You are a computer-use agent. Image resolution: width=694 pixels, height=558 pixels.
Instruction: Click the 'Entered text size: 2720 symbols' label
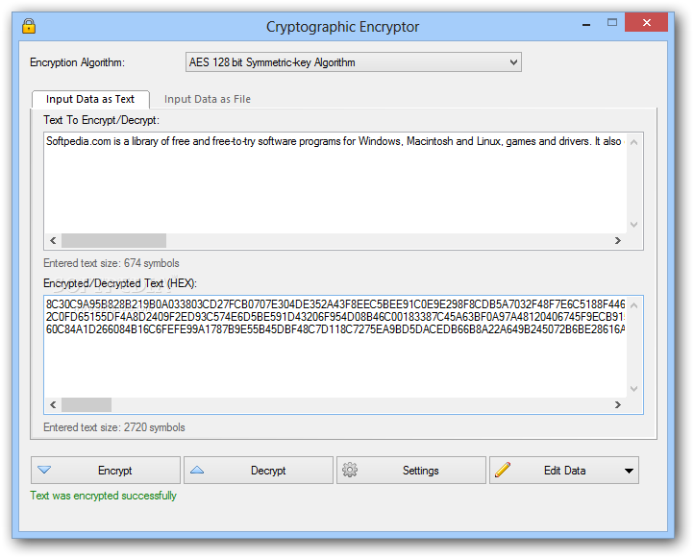pos(114,427)
